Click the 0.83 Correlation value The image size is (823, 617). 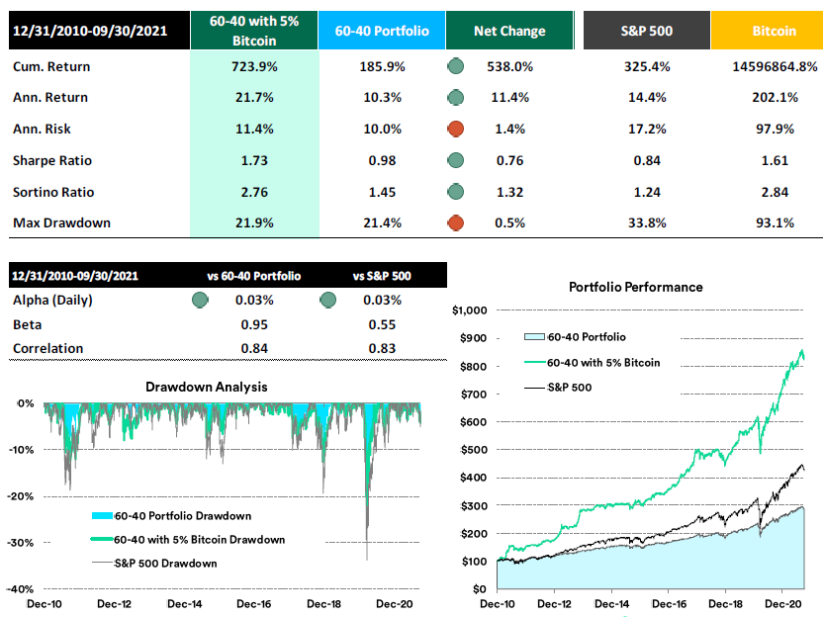click(382, 348)
